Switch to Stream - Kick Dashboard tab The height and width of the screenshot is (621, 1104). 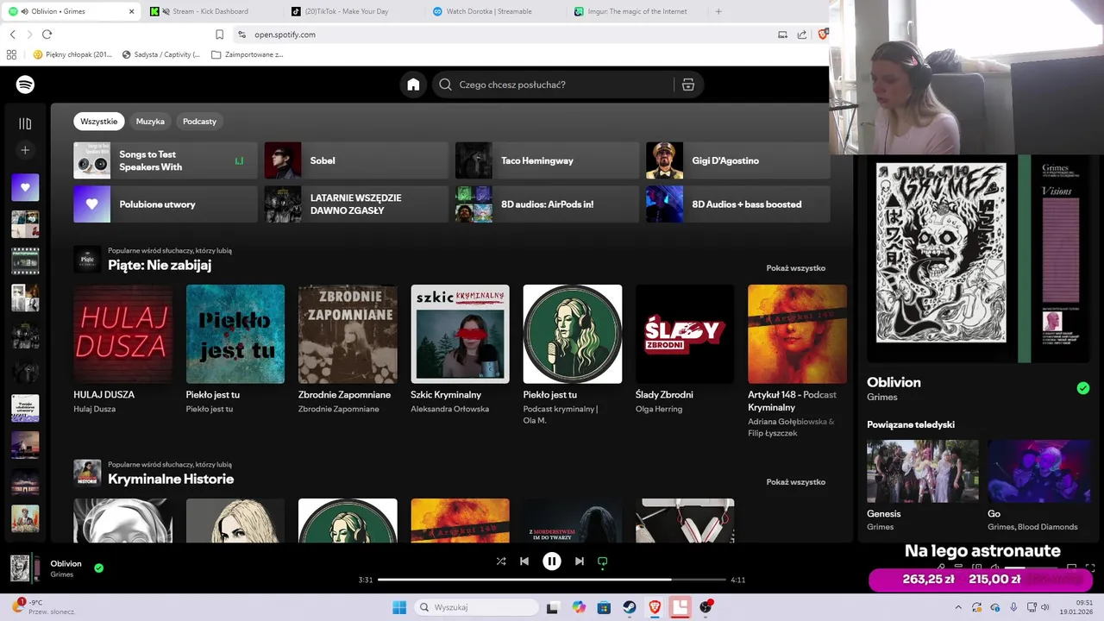(210, 11)
